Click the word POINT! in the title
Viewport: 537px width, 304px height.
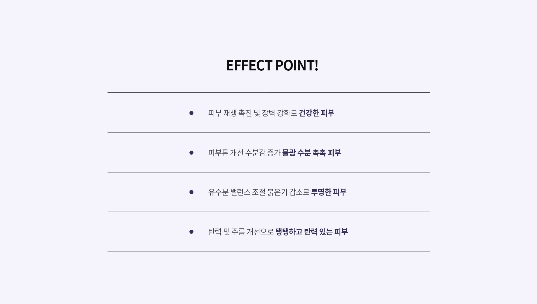296,65
